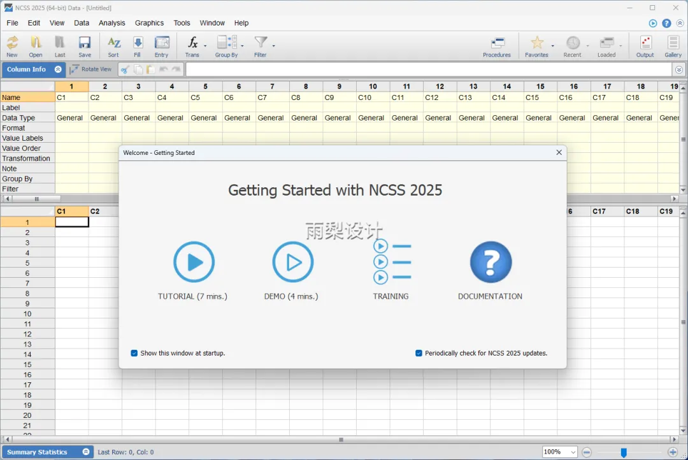This screenshot has height=460, width=688.
Task: Open a file with the Open icon
Action: coord(36,46)
